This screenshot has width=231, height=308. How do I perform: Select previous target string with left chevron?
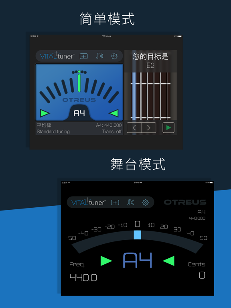(134, 128)
